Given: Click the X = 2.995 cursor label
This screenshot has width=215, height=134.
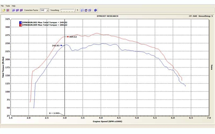Looking at the screenshot, I should [x=54, y=113].
